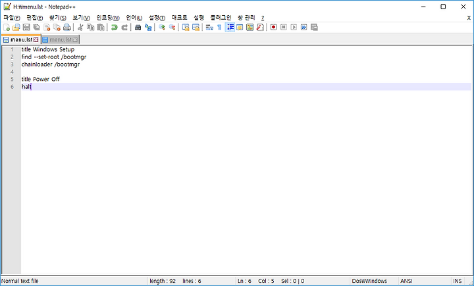Click the Close All documents icon
This screenshot has height=286, width=474.
57,28
